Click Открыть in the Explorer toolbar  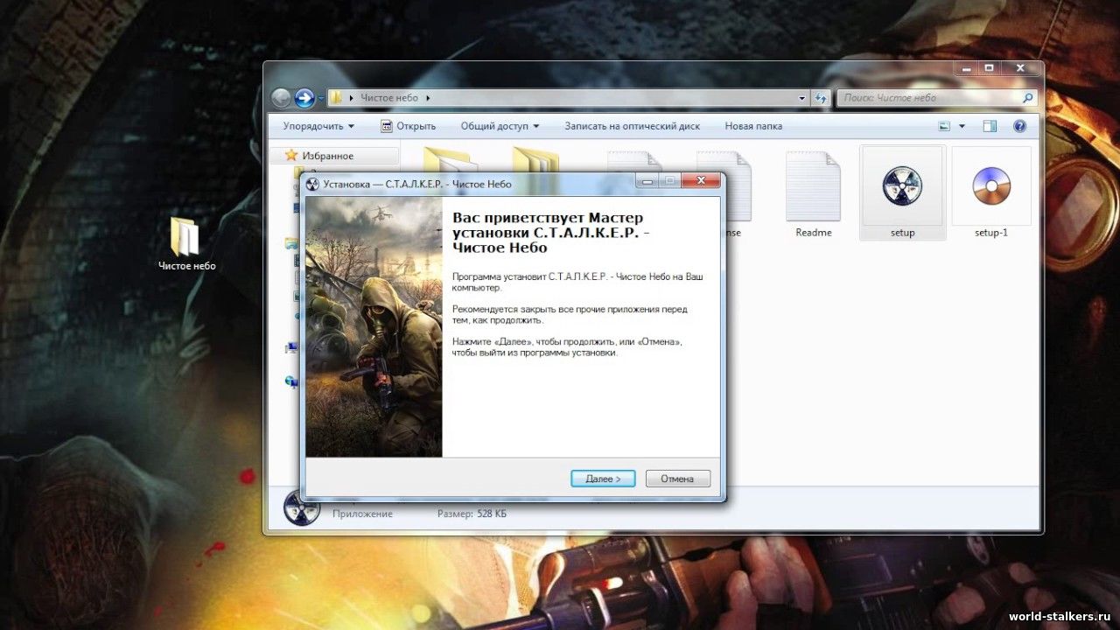coord(408,126)
